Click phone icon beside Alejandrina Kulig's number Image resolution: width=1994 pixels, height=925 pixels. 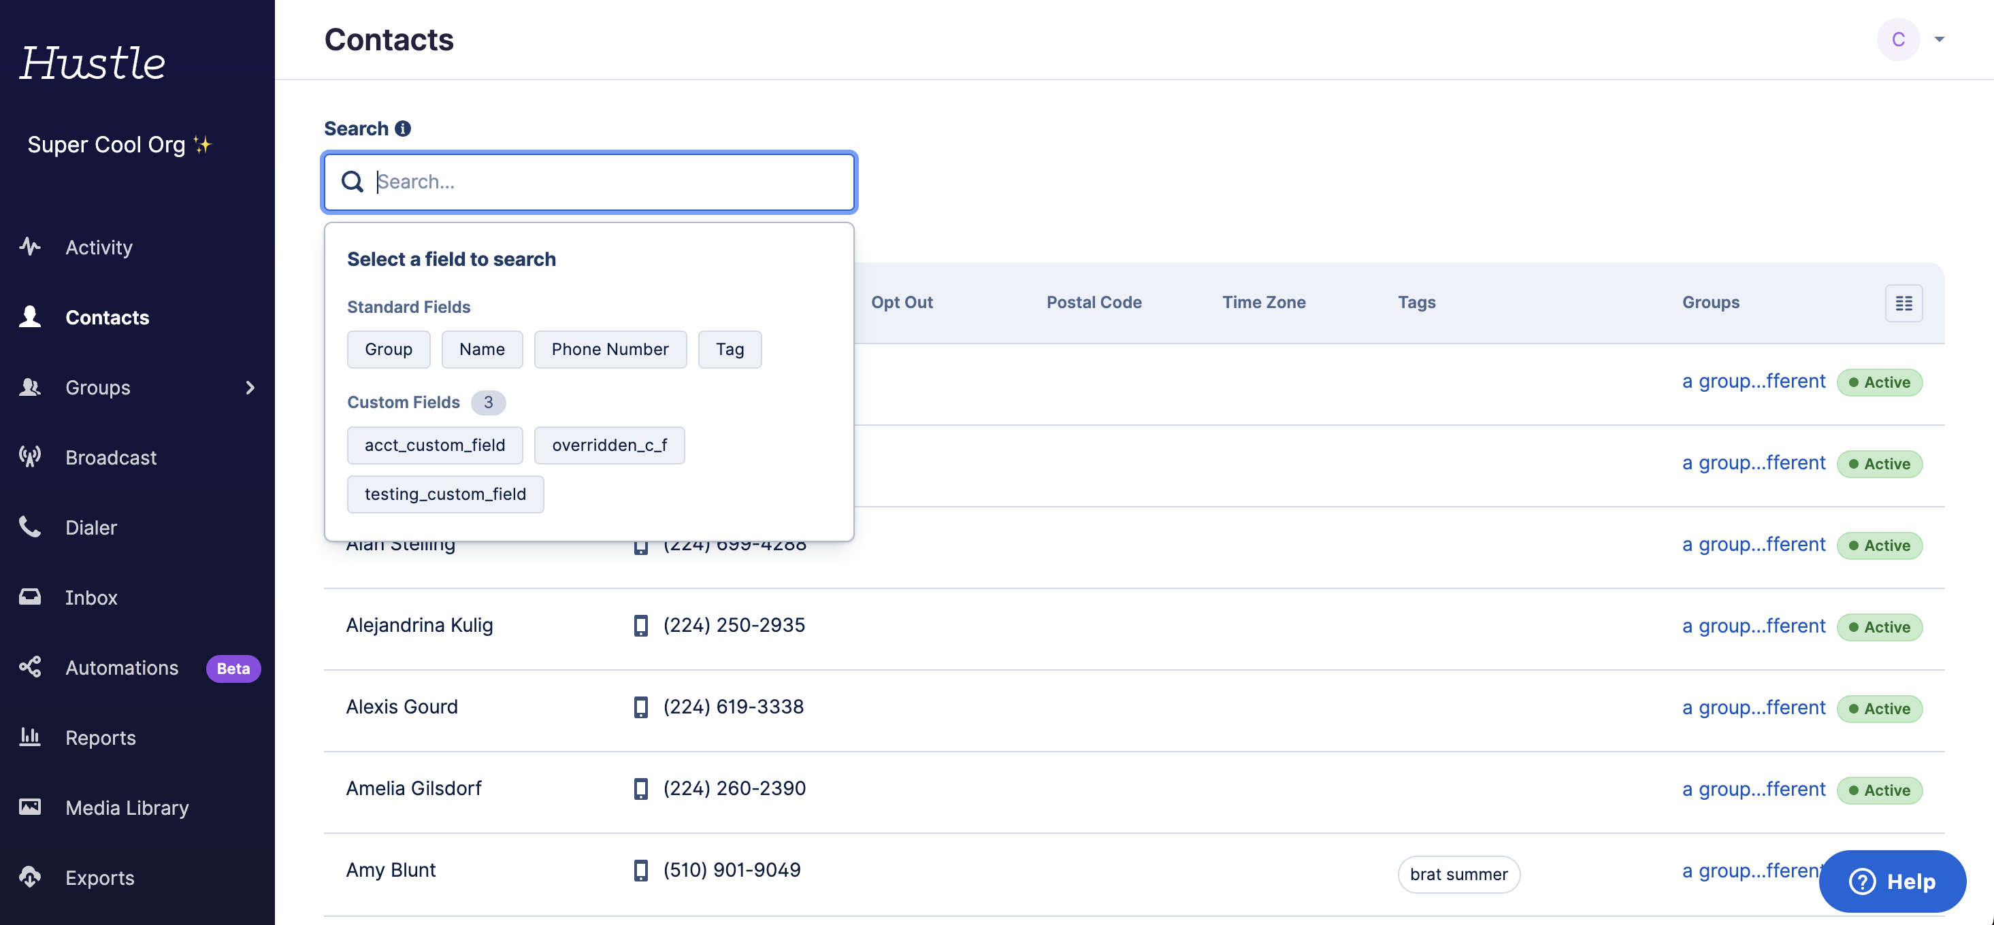point(641,626)
